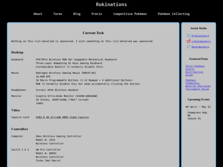Open Pokémon Collecting menu item
The image size is (223, 167).
(x=173, y=14)
